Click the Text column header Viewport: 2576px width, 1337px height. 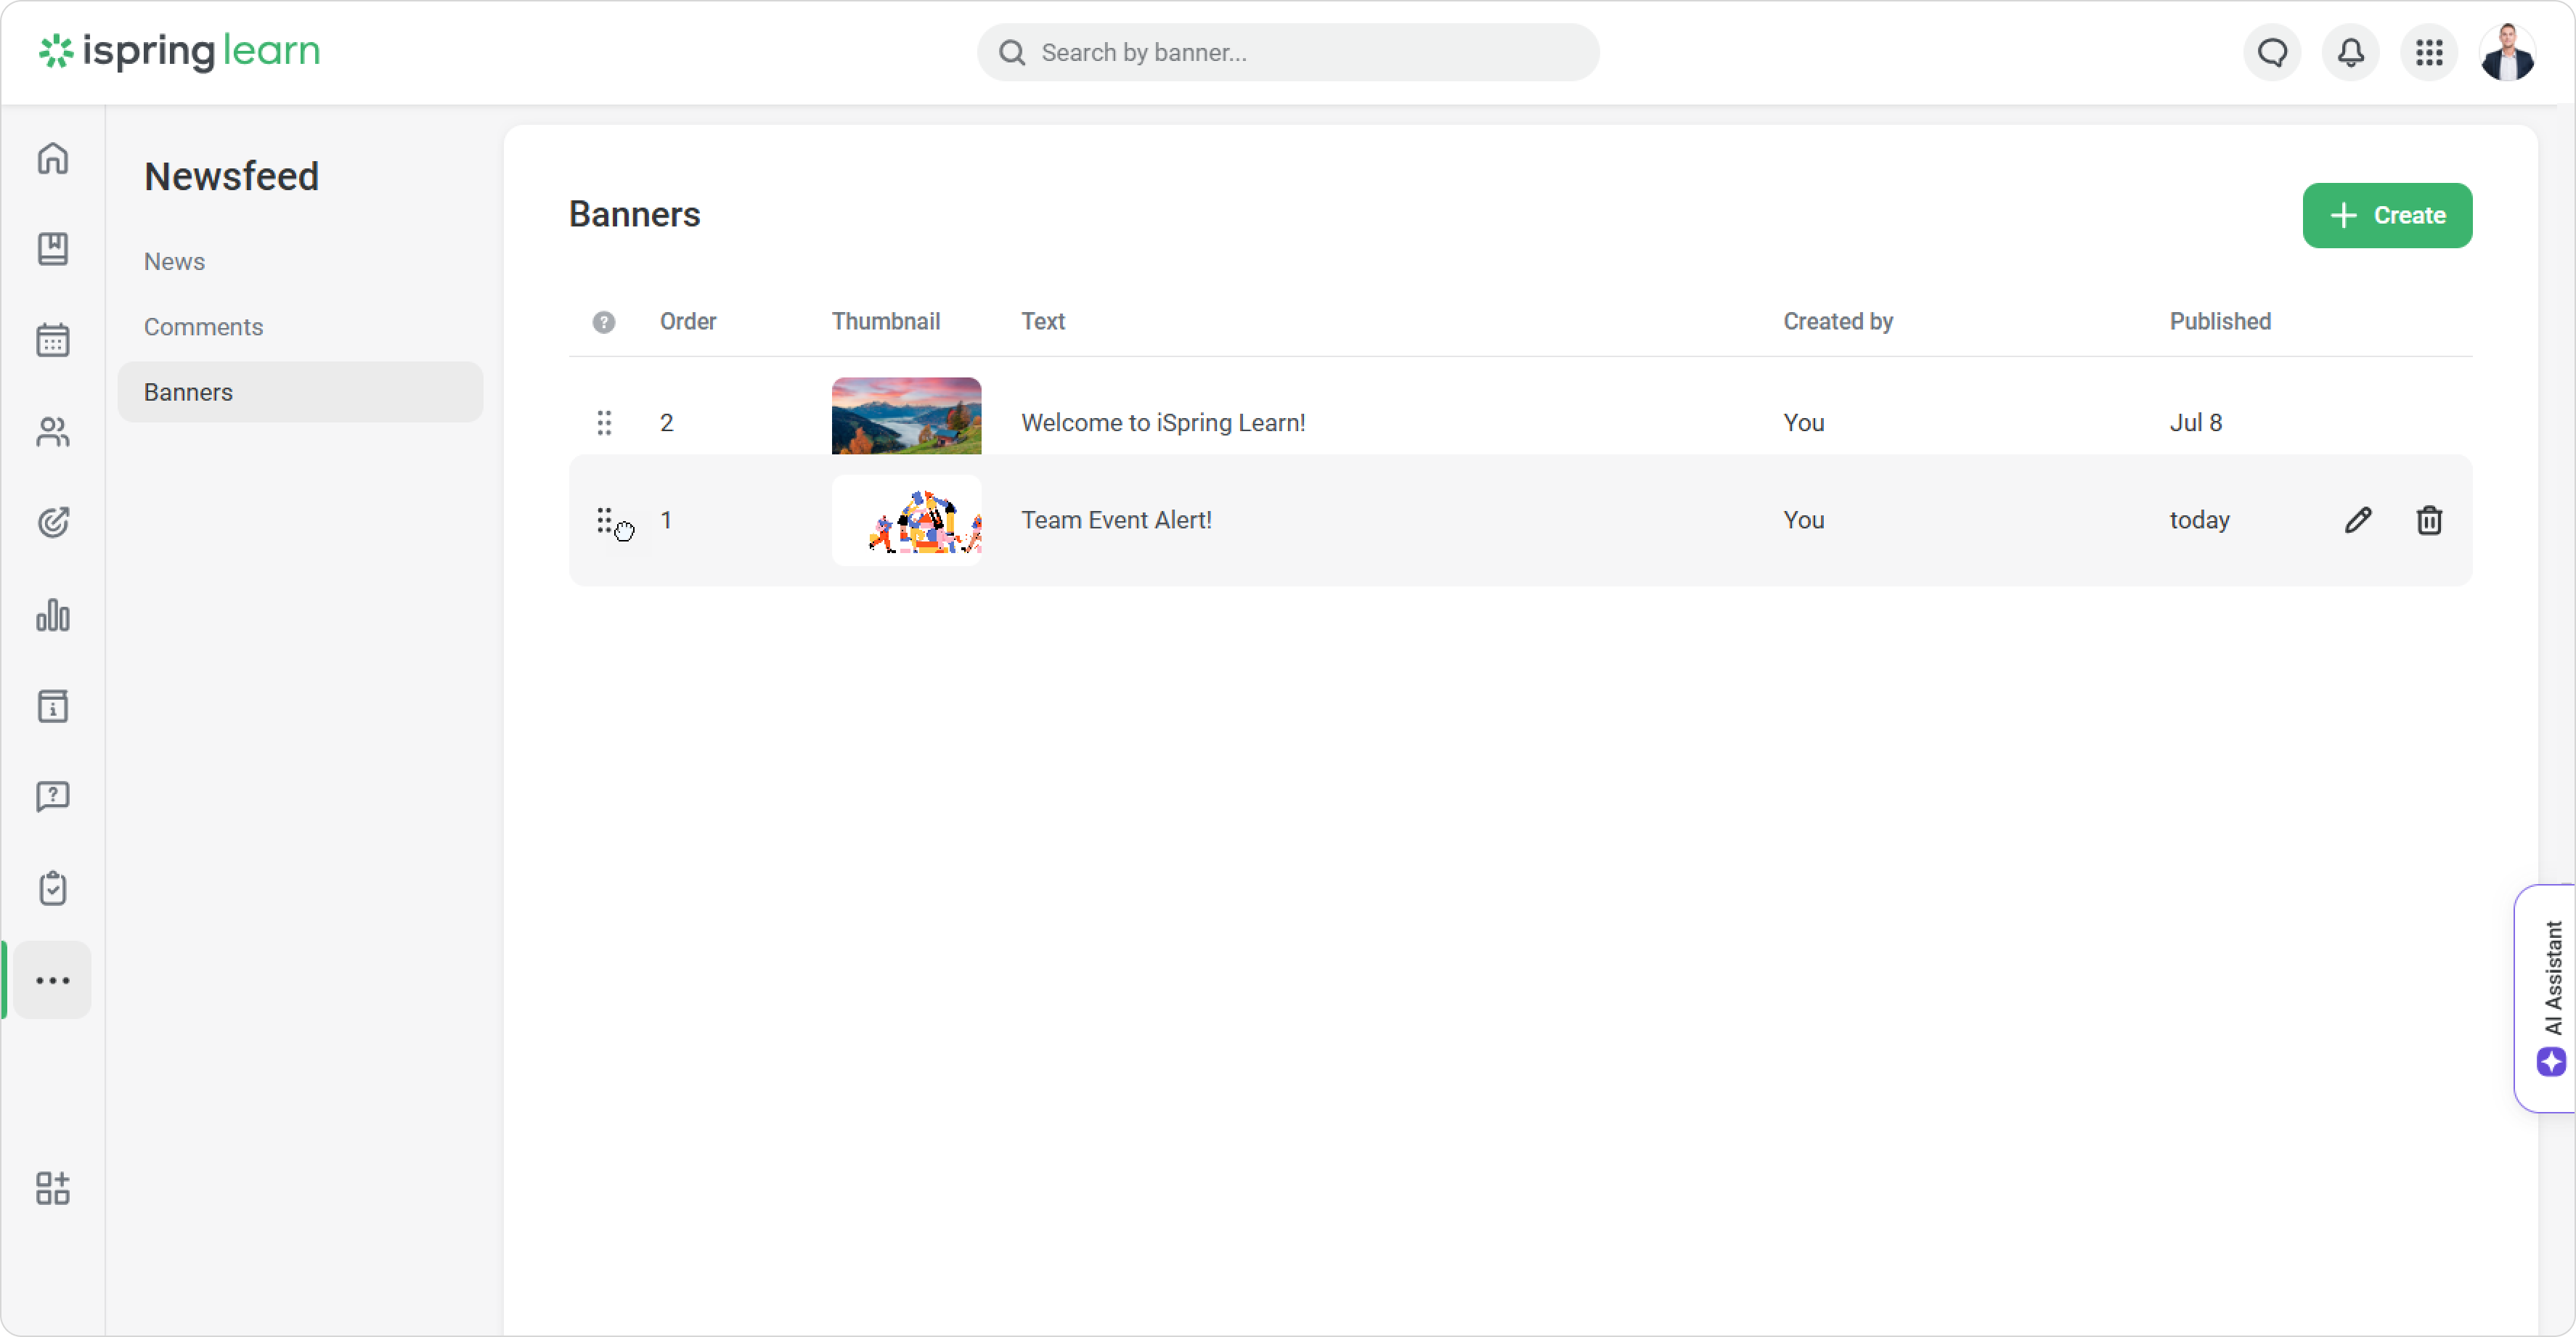coord(1043,322)
